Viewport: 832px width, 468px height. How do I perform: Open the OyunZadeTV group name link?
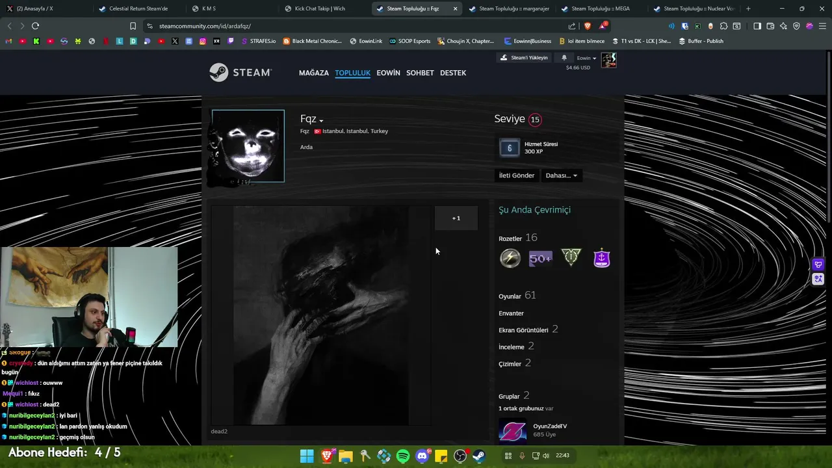click(x=550, y=426)
